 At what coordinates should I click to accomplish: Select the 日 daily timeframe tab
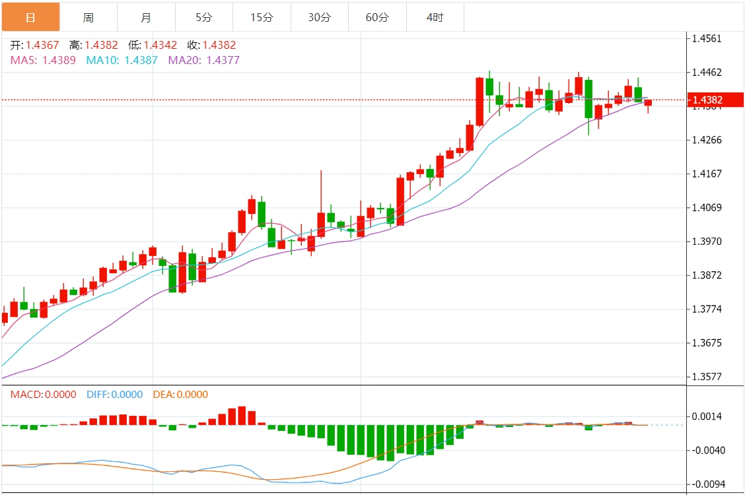click(x=30, y=18)
